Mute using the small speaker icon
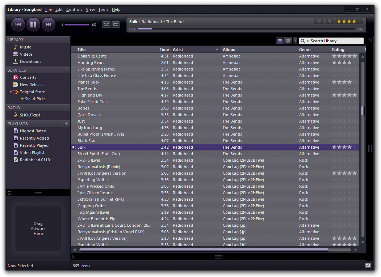Image resolution: width=381 pixels, height=277 pixels. pyautogui.click(x=62, y=25)
